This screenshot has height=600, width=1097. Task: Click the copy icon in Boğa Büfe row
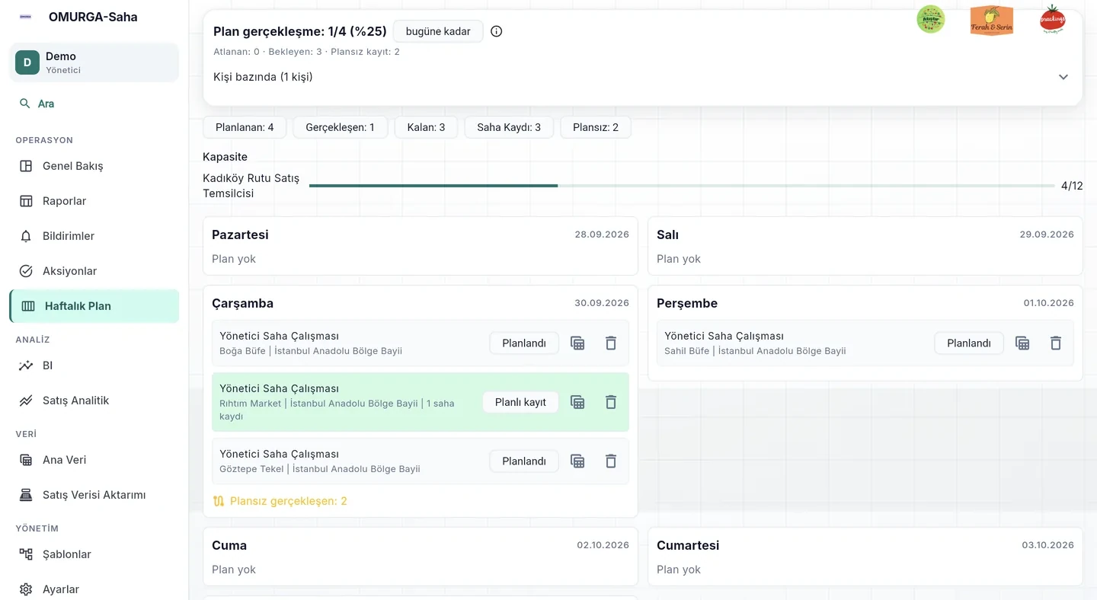click(577, 343)
